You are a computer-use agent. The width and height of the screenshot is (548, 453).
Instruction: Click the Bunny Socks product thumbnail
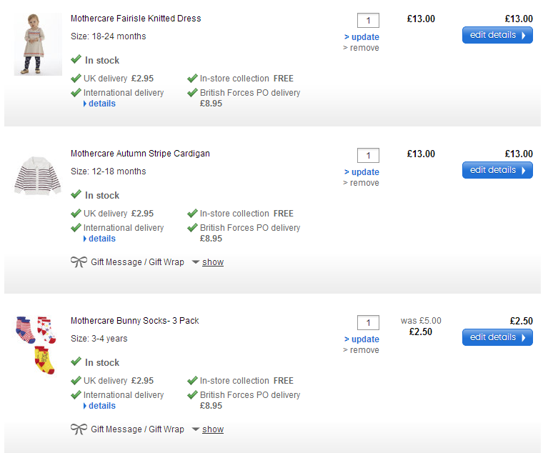[35, 344]
